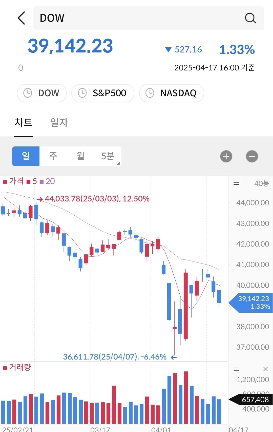Expand the 5분 minute interval dropdown
273x432 pixels.
tap(108, 156)
